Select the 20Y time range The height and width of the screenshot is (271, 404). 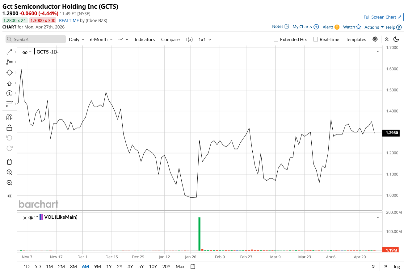pyautogui.click(x=166, y=266)
